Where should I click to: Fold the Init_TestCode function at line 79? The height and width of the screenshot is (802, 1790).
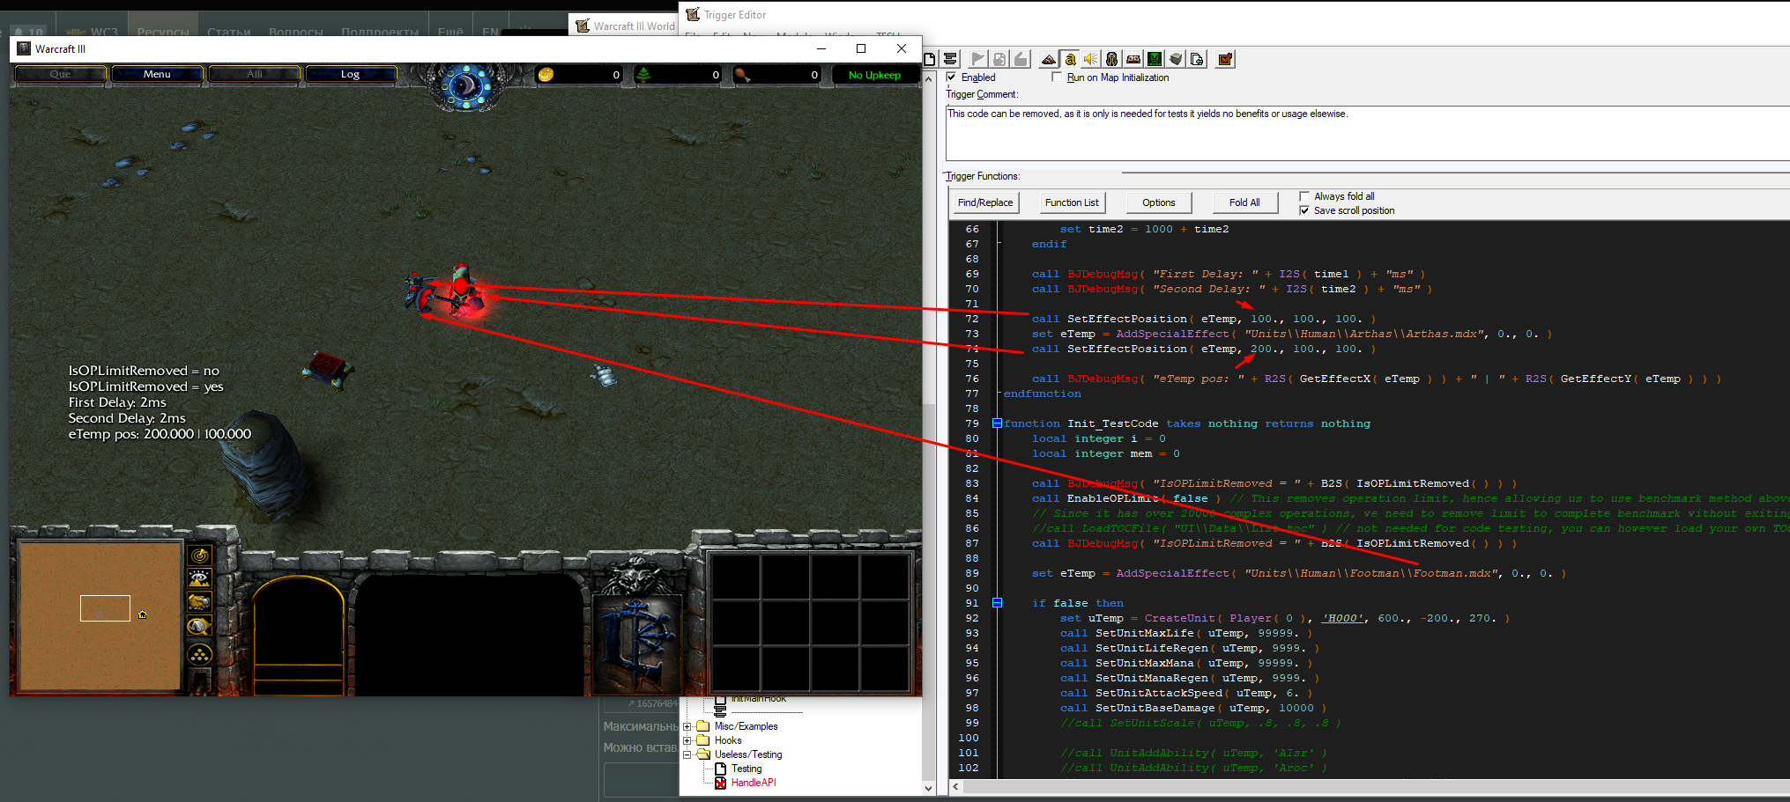997,423
